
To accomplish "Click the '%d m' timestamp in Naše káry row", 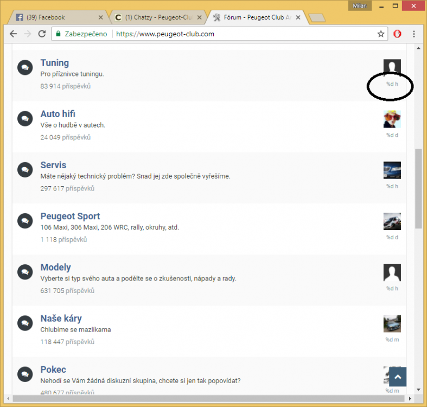I will [392, 340].
